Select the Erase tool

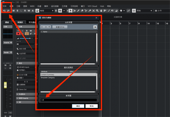[82, 11]
